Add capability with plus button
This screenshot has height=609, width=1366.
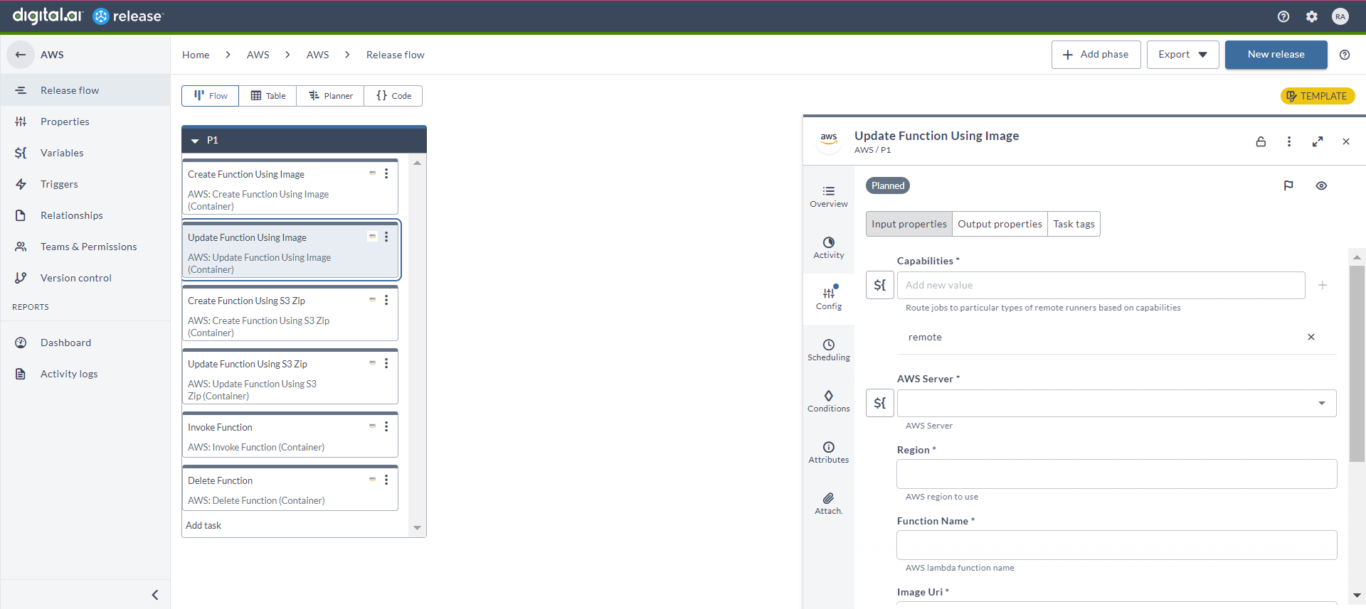pos(1323,285)
